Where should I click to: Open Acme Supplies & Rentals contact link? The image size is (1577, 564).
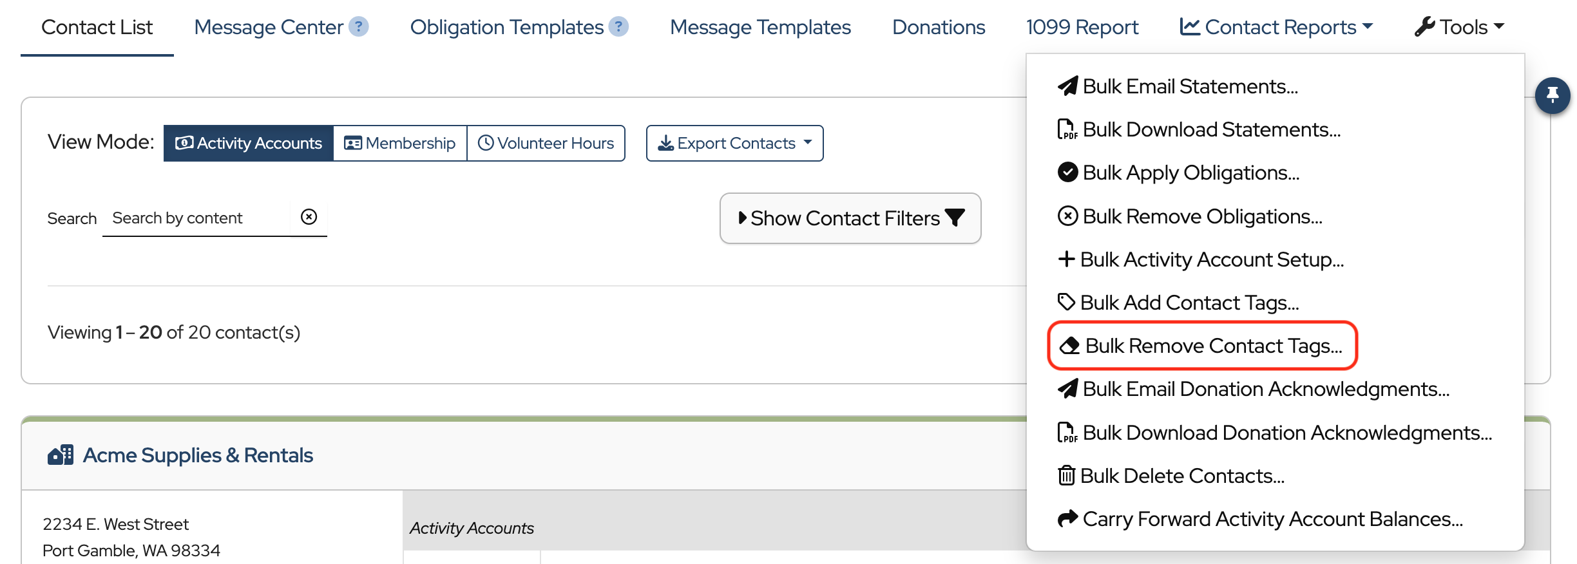198,455
